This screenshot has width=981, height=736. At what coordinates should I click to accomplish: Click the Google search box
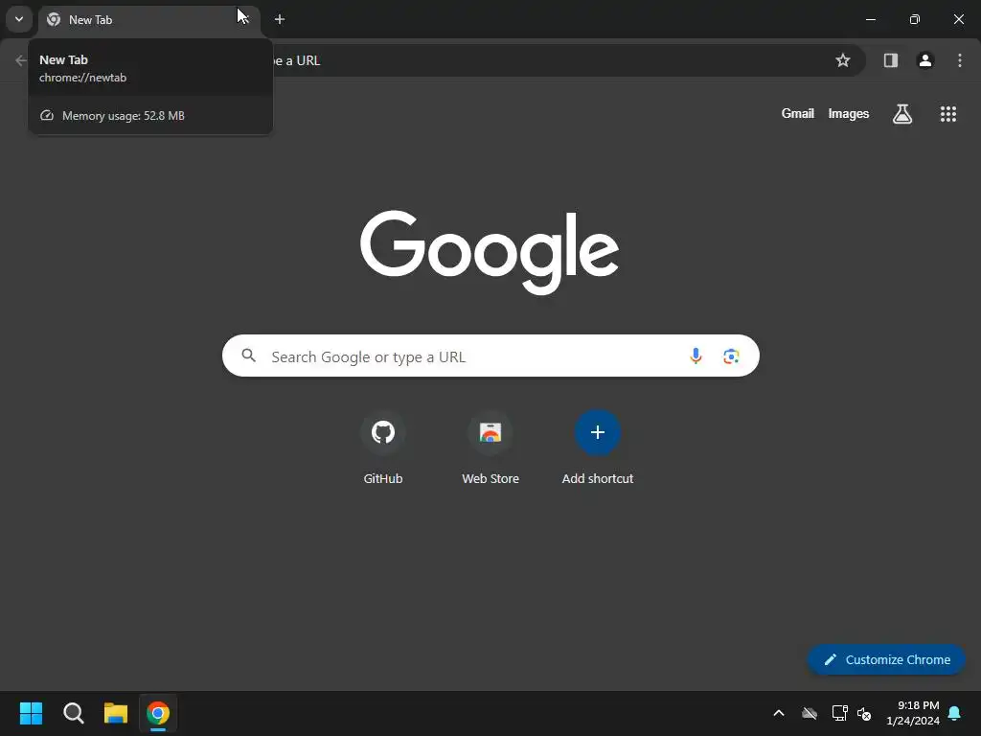pos(490,356)
